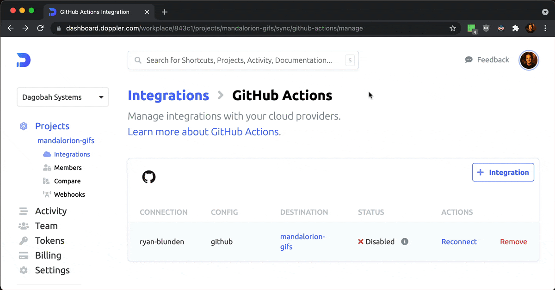
Task: Click the Feedback speech bubble icon
Action: click(469, 60)
